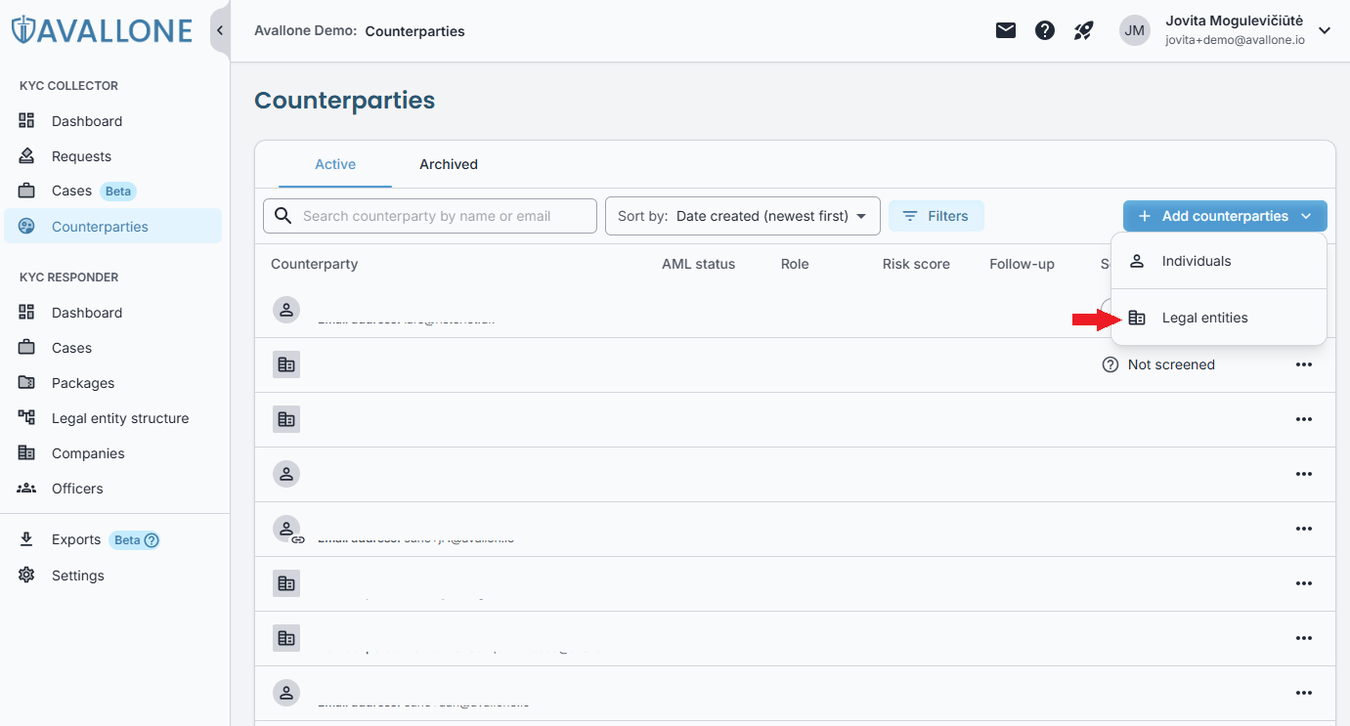Click the Counterparty column header

coord(315,264)
